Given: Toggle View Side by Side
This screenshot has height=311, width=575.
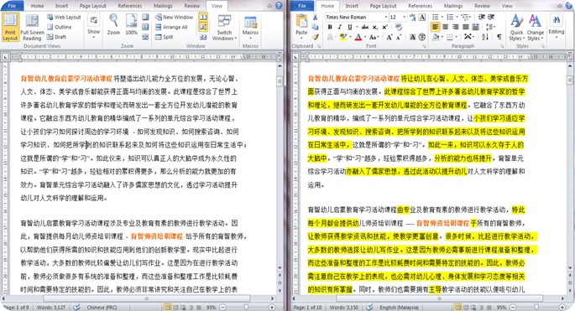Looking at the screenshot, I should pos(203,18).
